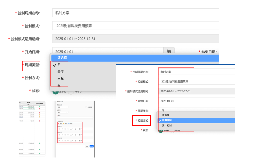
Task: Open font color in second style row
Action: [71, 135]
